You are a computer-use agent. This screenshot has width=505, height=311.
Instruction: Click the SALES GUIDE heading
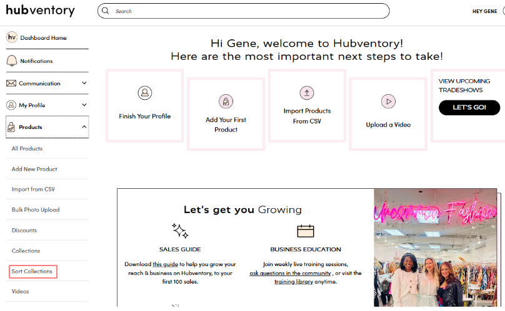point(180,249)
